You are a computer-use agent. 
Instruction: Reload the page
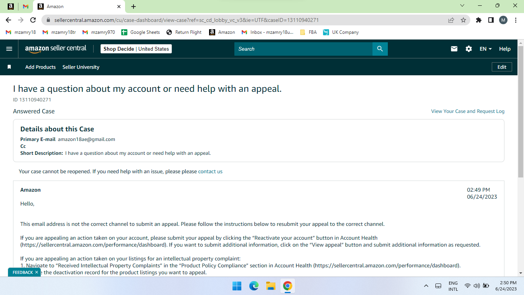[x=33, y=20]
